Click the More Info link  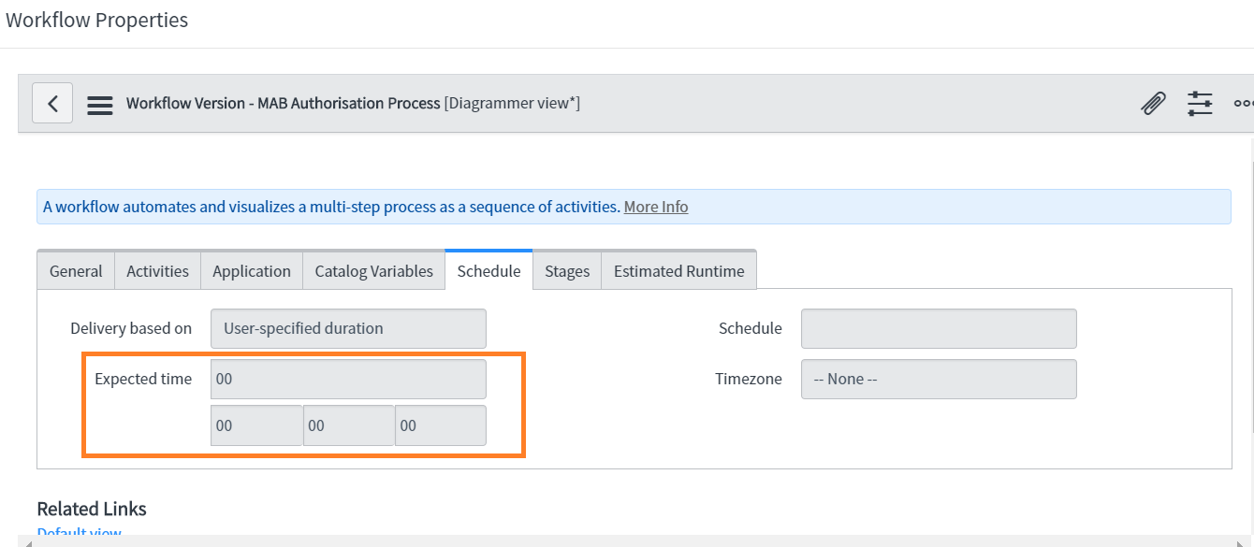(655, 207)
